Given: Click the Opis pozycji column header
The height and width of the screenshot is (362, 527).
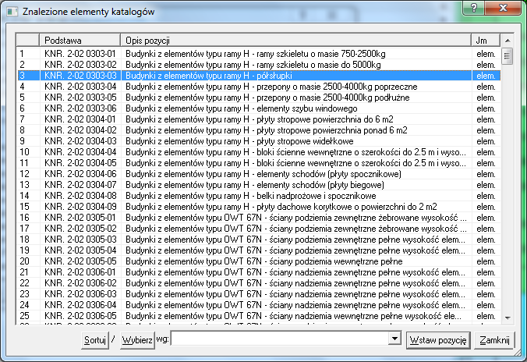Looking at the screenshot, I should 296,40.
